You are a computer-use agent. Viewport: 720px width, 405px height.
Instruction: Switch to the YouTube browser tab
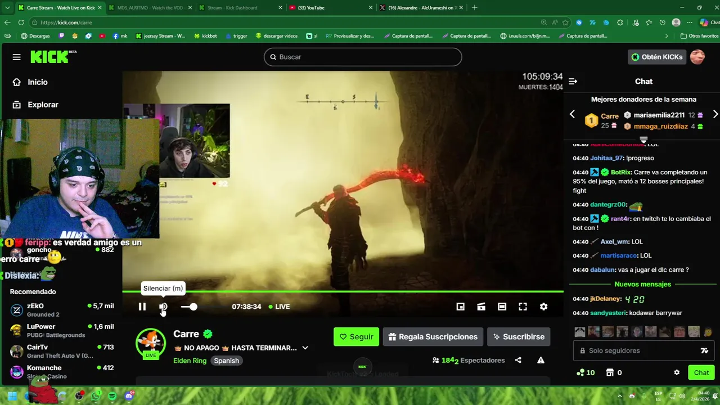(x=330, y=8)
